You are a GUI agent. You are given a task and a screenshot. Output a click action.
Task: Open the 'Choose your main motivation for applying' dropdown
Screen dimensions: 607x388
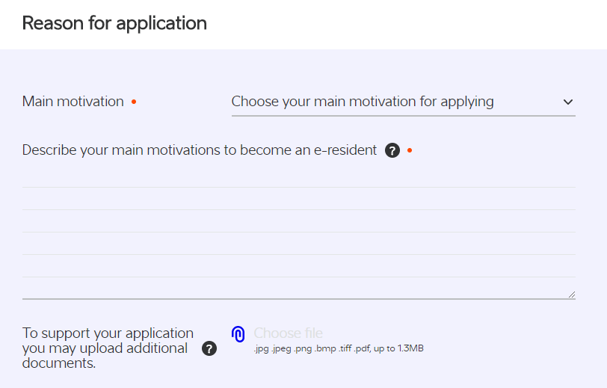(404, 102)
